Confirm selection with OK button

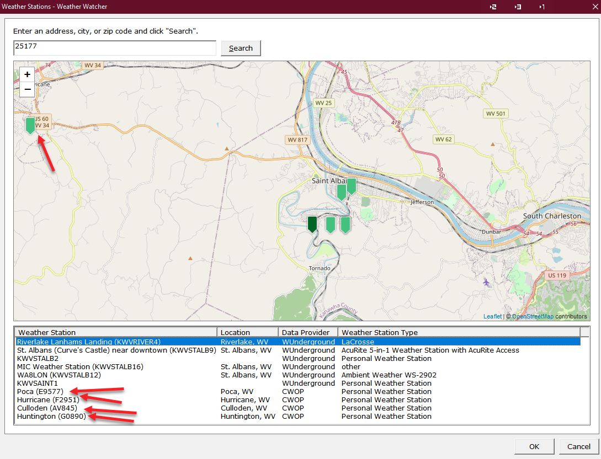point(534,446)
